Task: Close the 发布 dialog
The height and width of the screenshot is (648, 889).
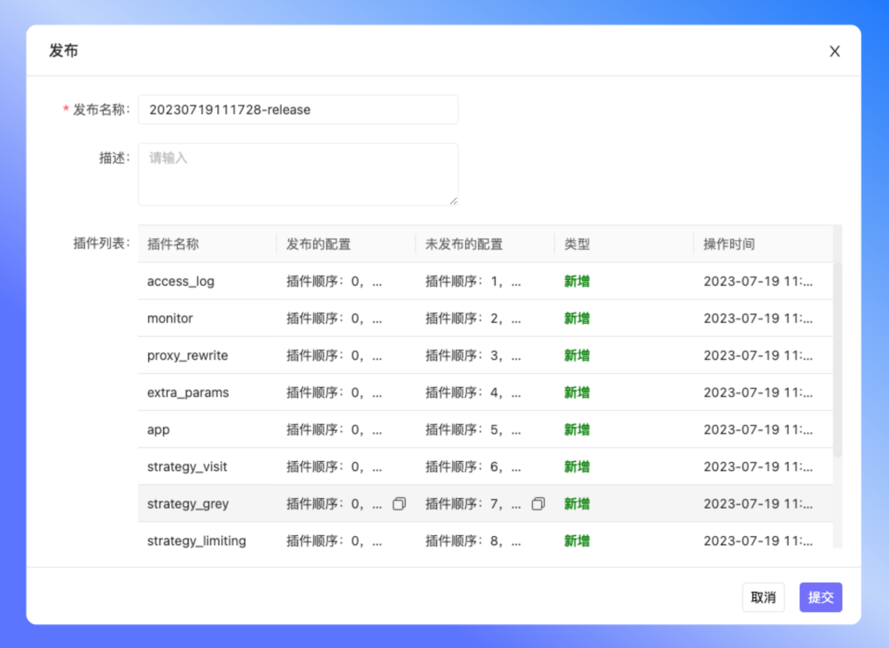Action: (x=835, y=50)
